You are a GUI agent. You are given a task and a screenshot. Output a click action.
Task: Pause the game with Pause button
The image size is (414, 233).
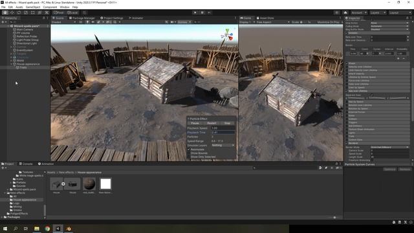[x=202, y=12]
